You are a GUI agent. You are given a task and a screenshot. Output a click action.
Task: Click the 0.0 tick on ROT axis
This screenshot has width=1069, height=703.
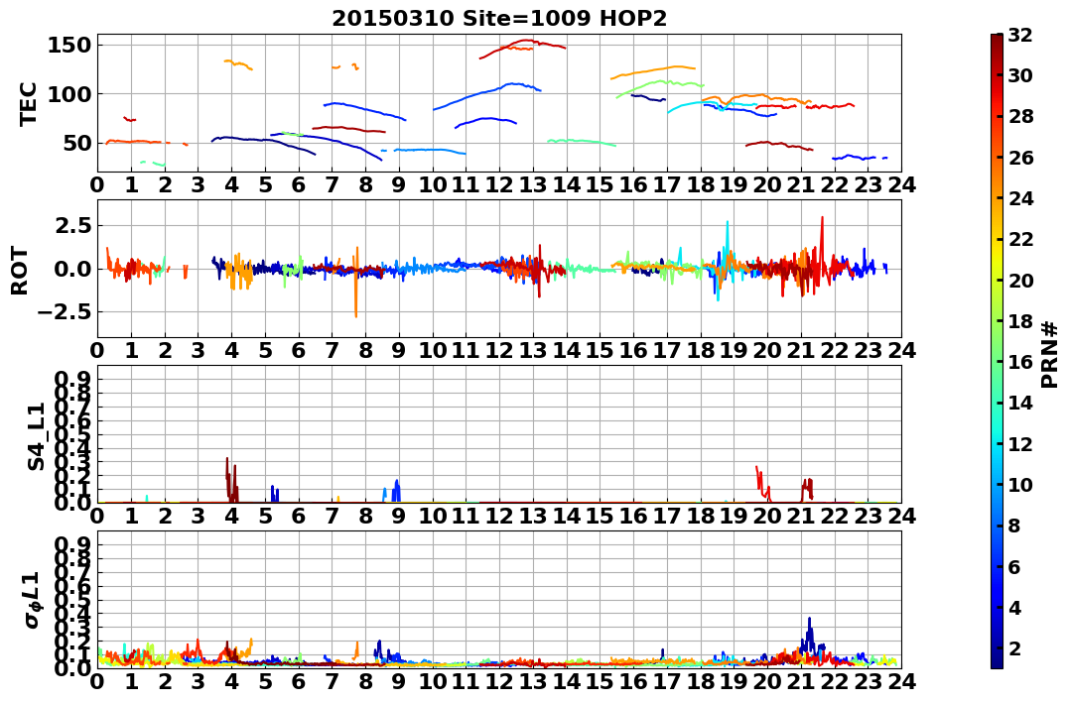pyautogui.click(x=71, y=269)
